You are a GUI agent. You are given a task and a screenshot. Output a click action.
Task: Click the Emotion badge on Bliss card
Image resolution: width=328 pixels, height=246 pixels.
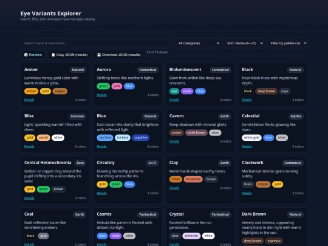tap(77, 116)
